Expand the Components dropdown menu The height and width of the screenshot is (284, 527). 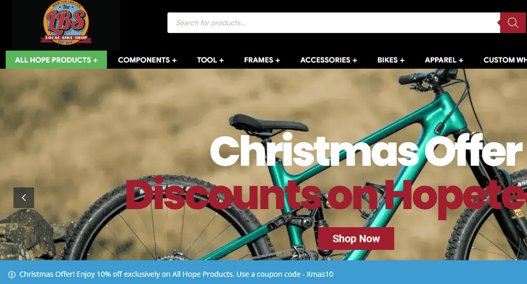(x=147, y=60)
